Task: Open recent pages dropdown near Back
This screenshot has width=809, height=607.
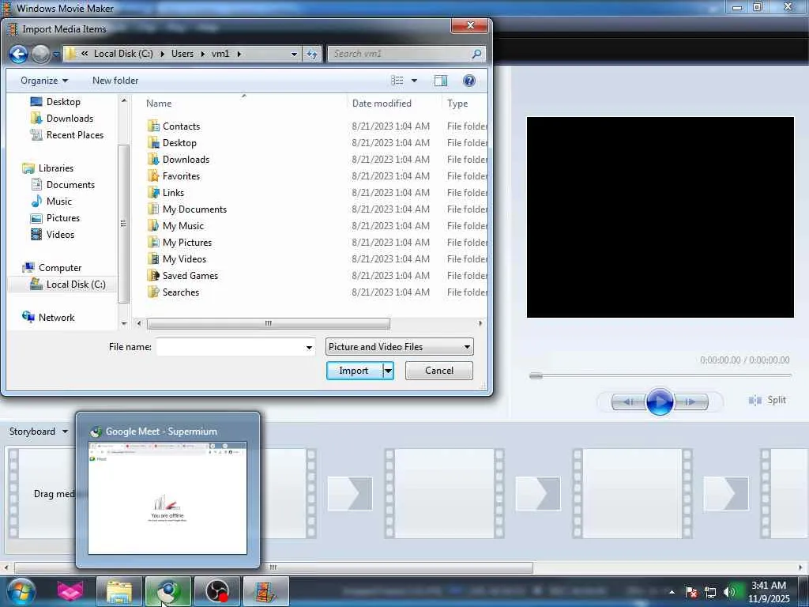Action: [56, 55]
